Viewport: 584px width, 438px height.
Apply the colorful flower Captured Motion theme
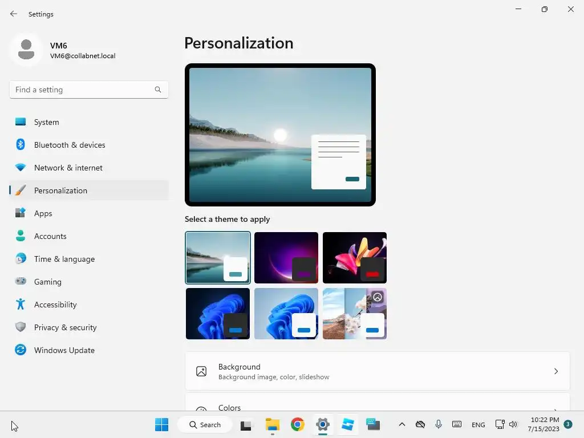coord(355,258)
